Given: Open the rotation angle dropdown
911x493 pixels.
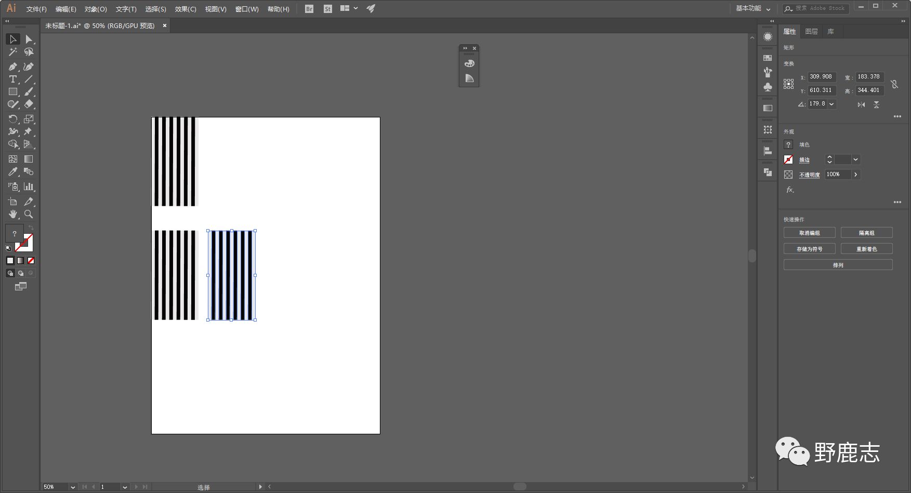Looking at the screenshot, I should [831, 104].
